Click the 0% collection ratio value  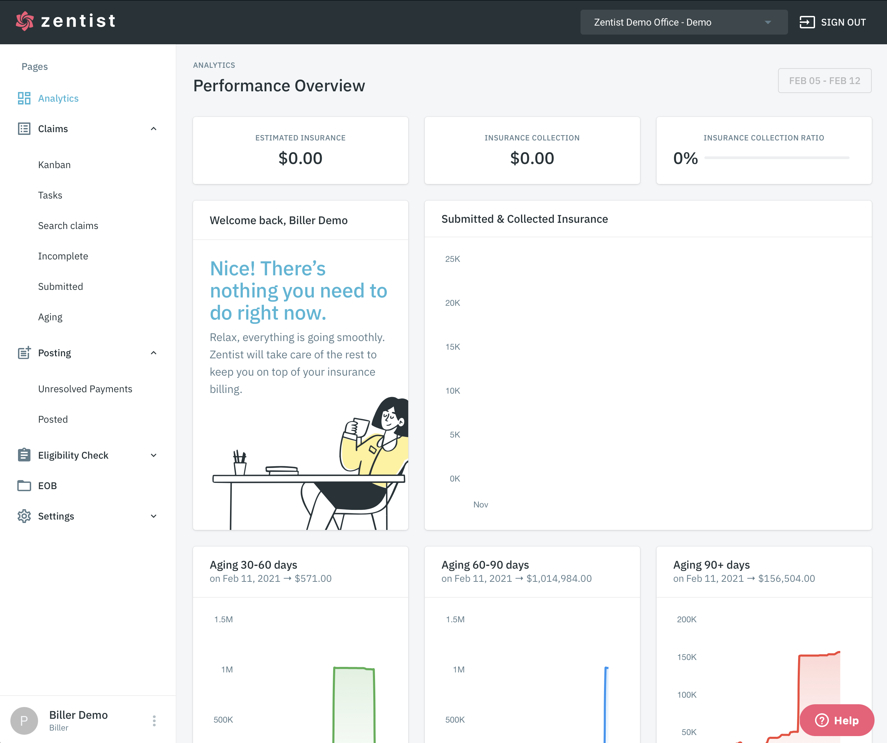[686, 158]
